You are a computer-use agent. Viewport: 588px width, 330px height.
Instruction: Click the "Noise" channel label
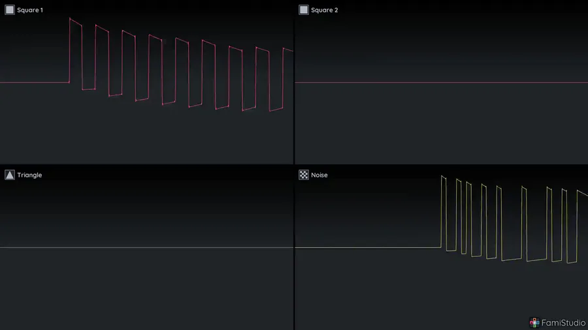point(319,175)
